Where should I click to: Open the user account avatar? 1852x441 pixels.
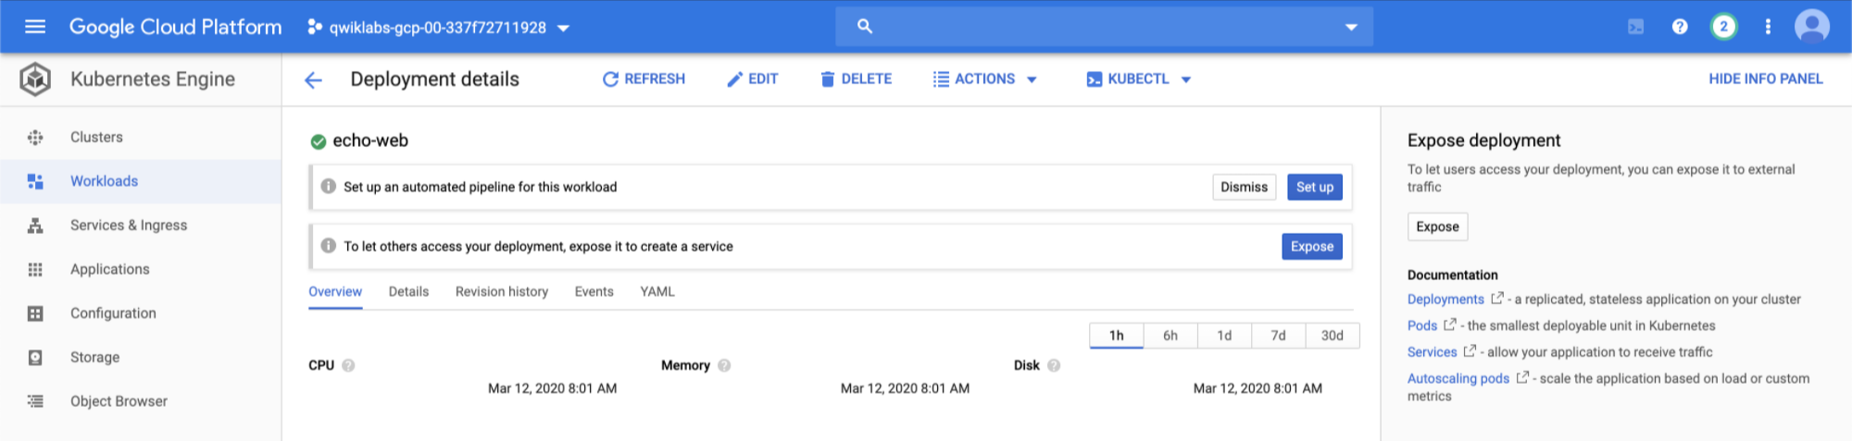click(1812, 27)
